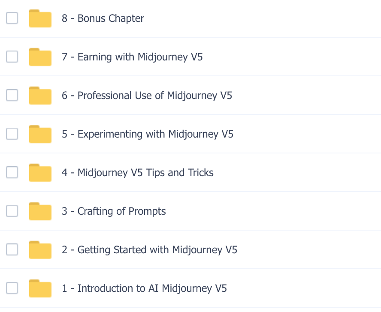Click the folder icon for Professional Use chapter
The image size is (381, 312).
[x=40, y=96]
